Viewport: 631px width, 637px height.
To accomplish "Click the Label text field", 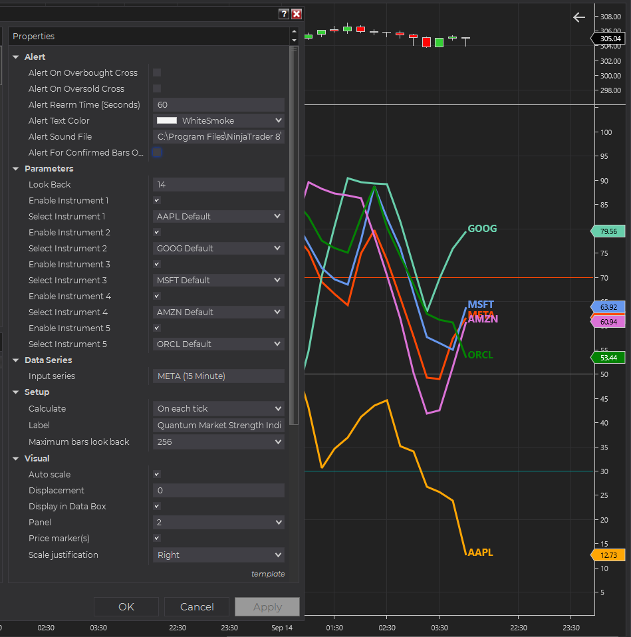I will tap(219, 426).
